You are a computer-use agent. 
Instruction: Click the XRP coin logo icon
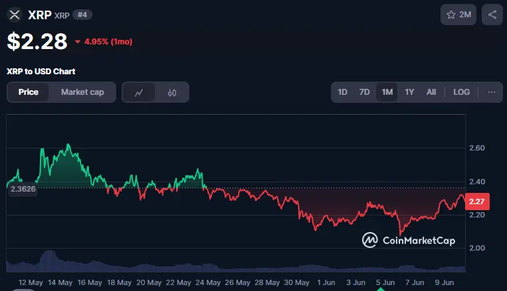pos(15,15)
